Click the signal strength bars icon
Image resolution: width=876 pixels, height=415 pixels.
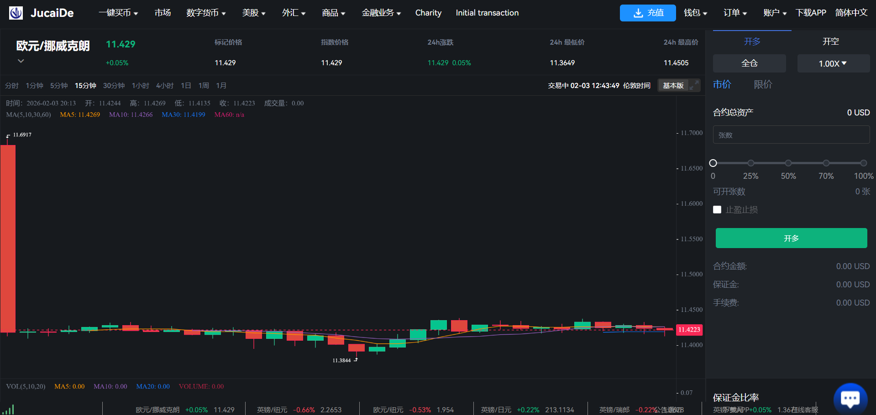click(x=8, y=409)
